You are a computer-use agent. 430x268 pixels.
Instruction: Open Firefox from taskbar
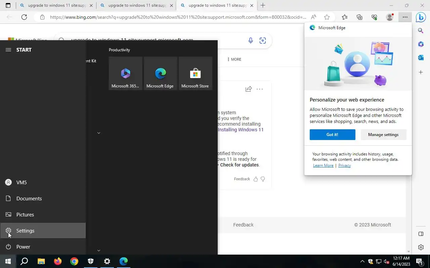point(57,261)
